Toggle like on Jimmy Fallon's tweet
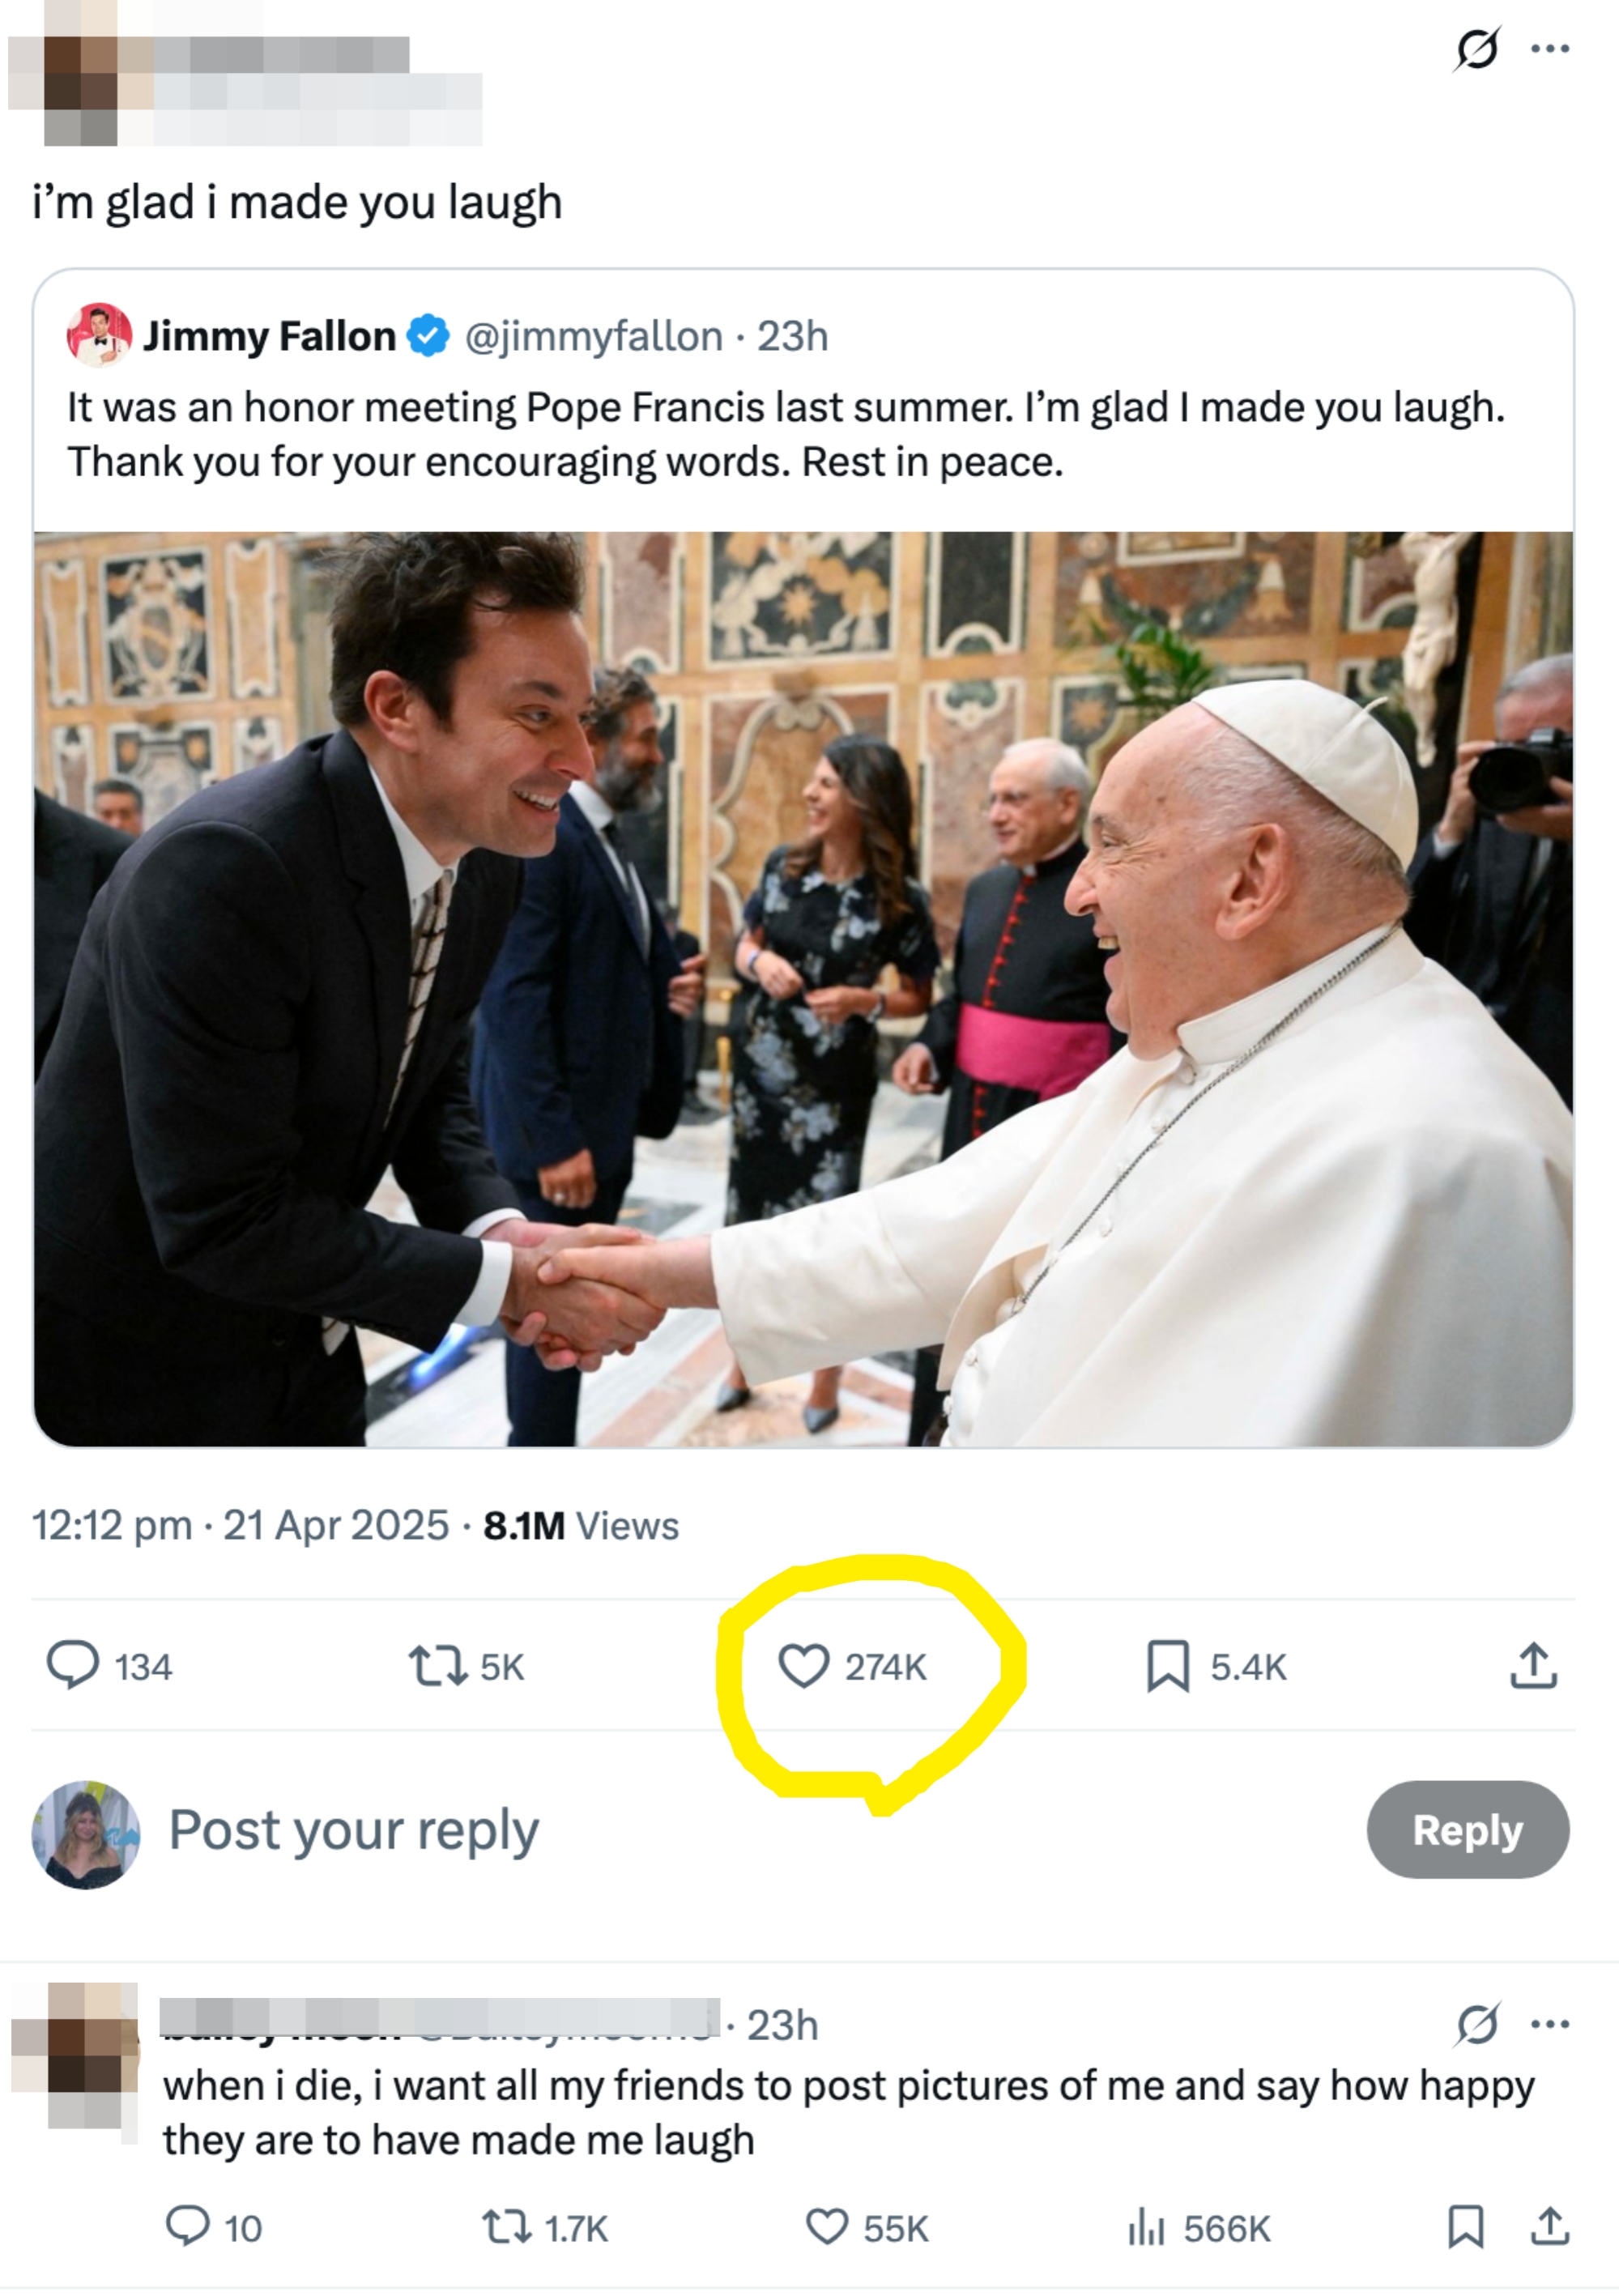This screenshot has height=2296, width=1619. click(x=806, y=1664)
